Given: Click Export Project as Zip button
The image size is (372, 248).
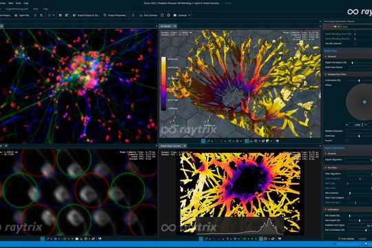Looking at the screenshot, I should pyautogui.click(x=87, y=15).
